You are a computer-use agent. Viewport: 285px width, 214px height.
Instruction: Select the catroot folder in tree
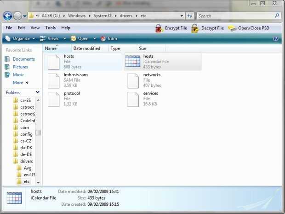click(23, 107)
